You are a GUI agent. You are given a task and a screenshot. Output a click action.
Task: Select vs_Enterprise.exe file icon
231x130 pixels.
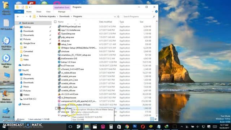click(x=59, y=97)
